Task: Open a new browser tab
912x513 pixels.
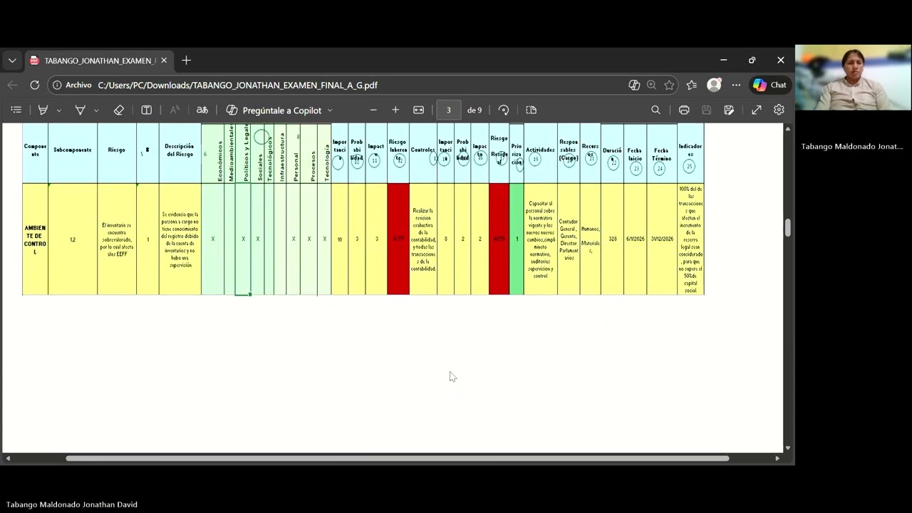Action: tap(186, 61)
